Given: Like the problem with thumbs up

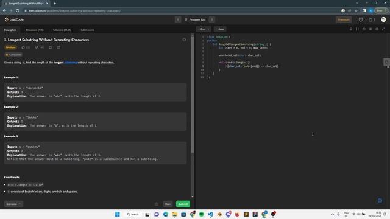Looking at the screenshot, I should tap(26, 47).
